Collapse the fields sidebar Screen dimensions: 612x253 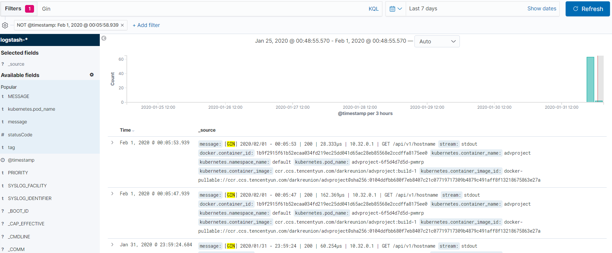[x=104, y=38]
